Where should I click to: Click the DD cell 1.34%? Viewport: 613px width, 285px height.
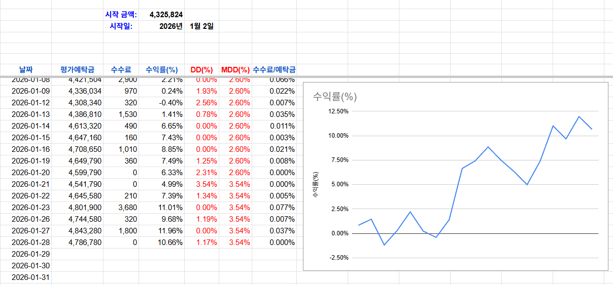coord(201,196)
